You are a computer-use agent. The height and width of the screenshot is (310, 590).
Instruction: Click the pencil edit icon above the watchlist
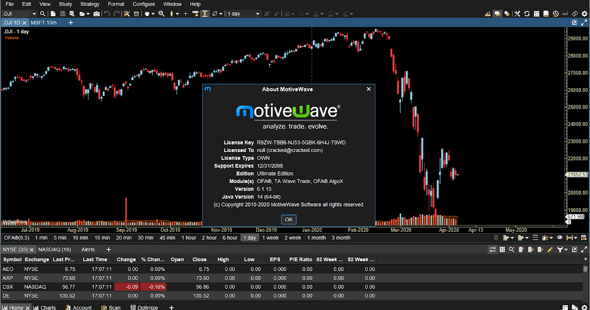(x=550, y=249)
